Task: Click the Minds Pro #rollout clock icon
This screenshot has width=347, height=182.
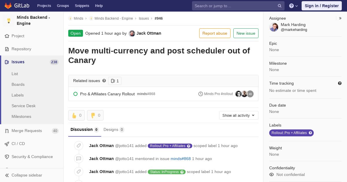Action: (201, 94)
